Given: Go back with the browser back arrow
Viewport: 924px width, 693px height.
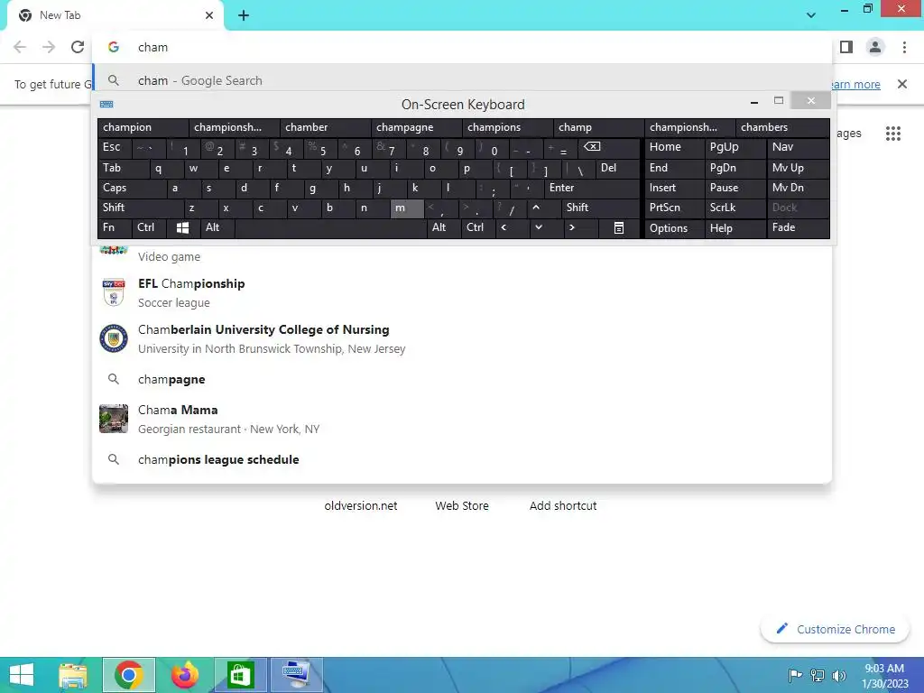Looking at the screenshot, I should [x=20, y=47].
